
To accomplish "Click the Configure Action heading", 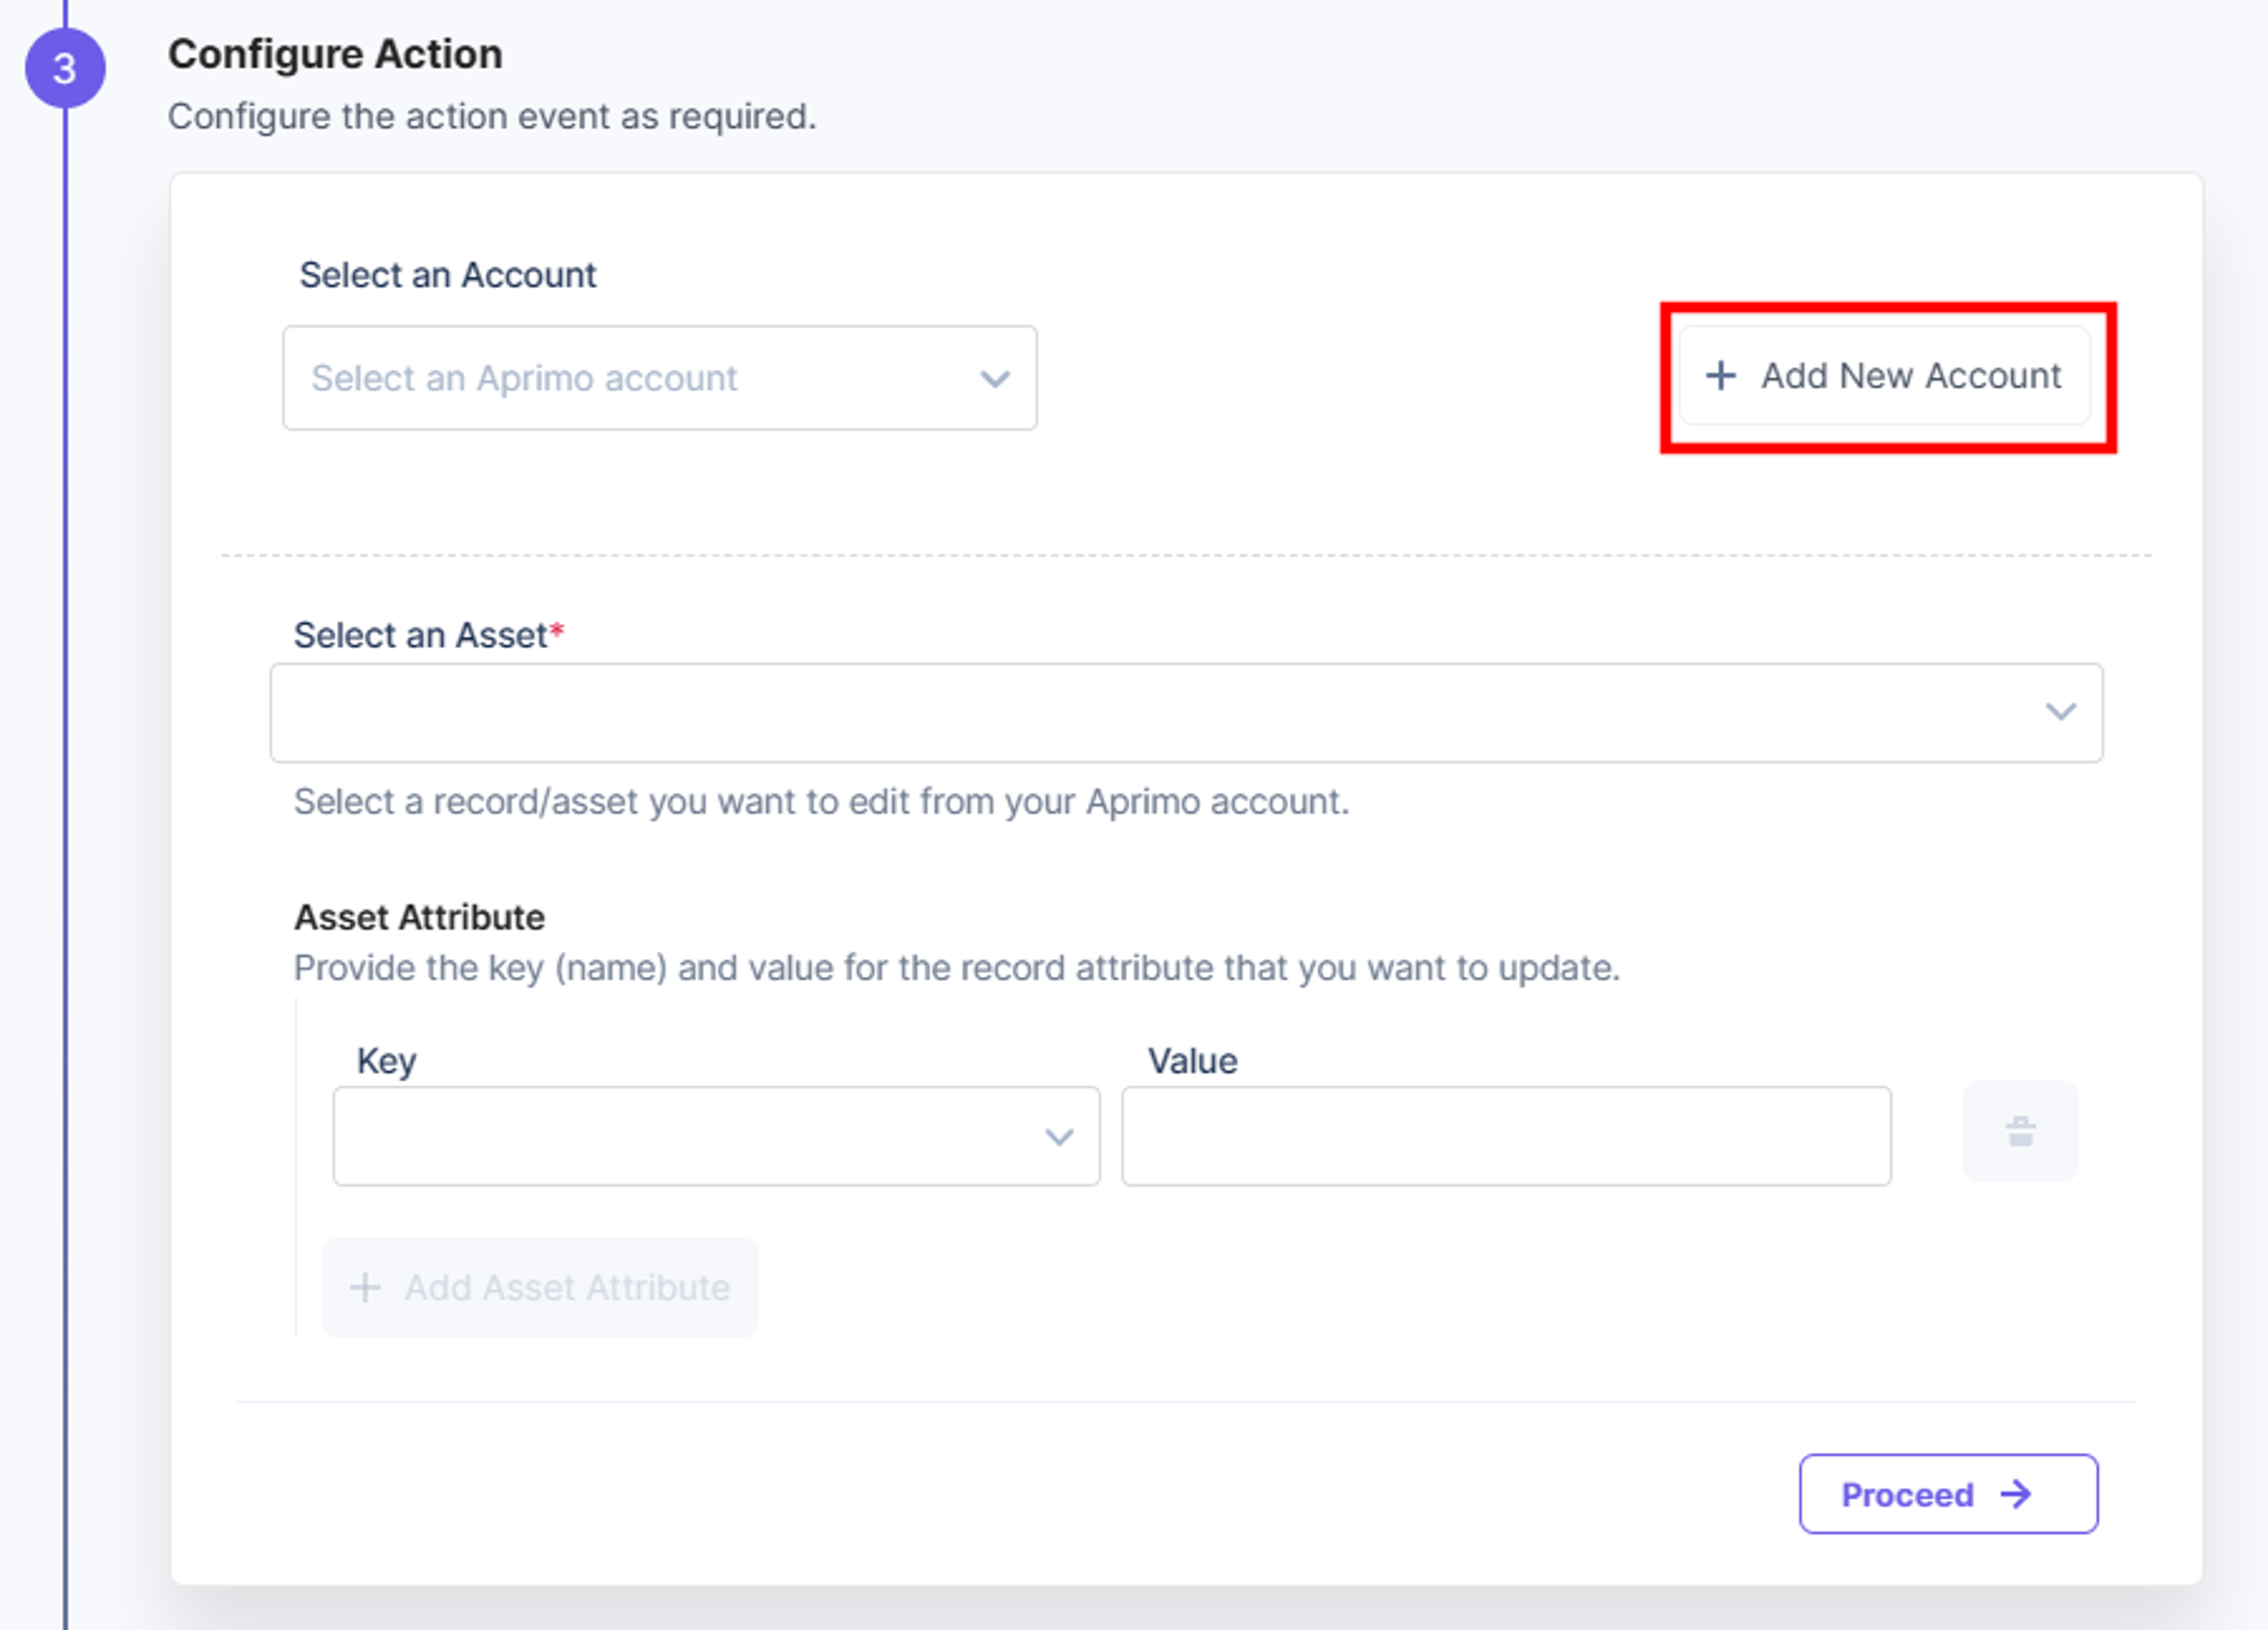I will coord(335,54).
